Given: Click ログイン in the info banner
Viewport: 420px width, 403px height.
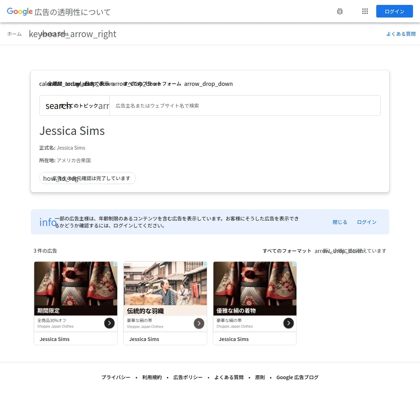Looking at the screenshot, I should pos(367,222).
